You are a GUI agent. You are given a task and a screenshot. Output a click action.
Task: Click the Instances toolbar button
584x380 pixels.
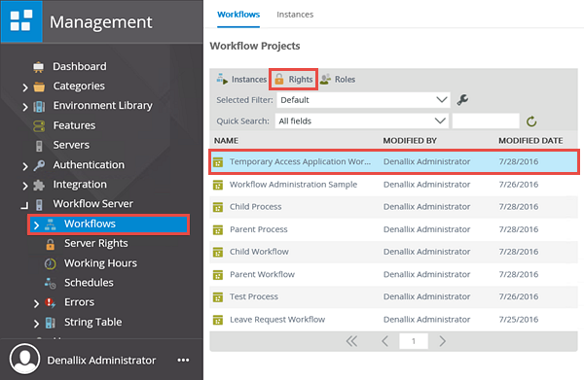click(x=241, y=79)
